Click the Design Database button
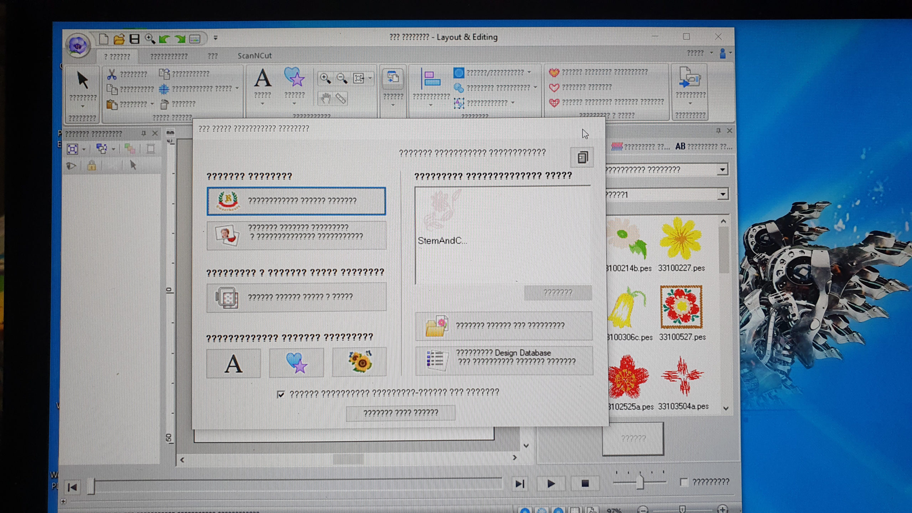912x513 pixels. point(504,360)
